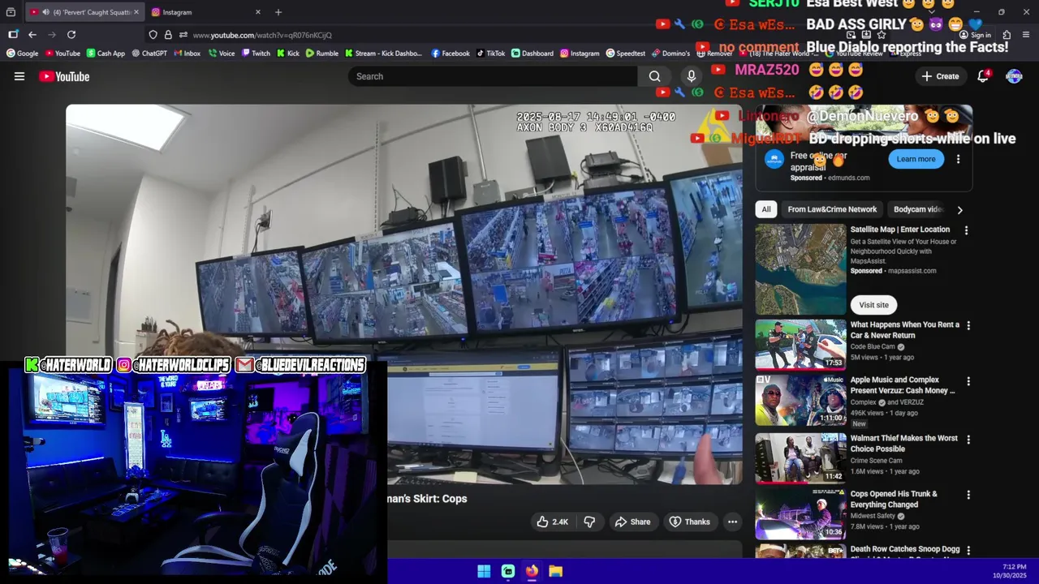Show more filter chips with right arrow
This screenshot has width=1039, height=584.
(x=959, y=210)
